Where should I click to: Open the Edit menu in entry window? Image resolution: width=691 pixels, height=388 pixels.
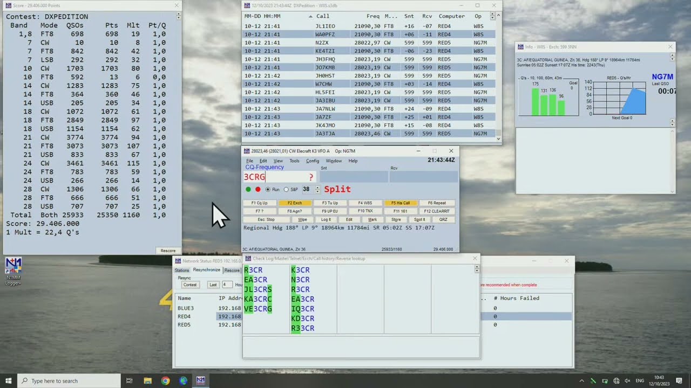(x=263, y=161)
